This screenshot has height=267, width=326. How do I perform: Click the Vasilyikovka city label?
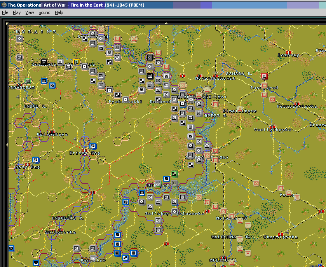pos(272,130)
